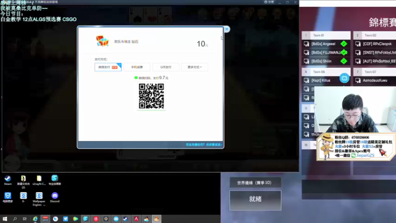This screenshot has height=223, width=396.
Task: Open the '0-' desktop shortcut
Action: (23, 197)
